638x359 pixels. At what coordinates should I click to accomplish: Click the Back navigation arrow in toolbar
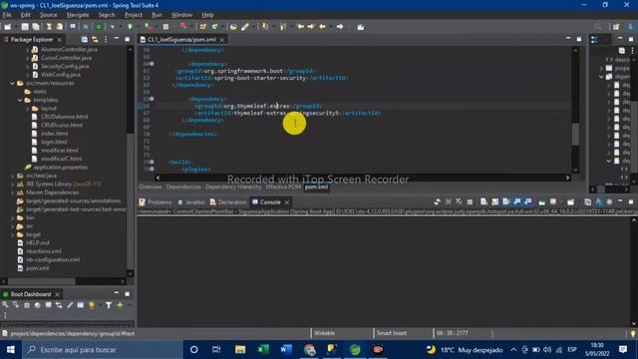pos(322,27)
